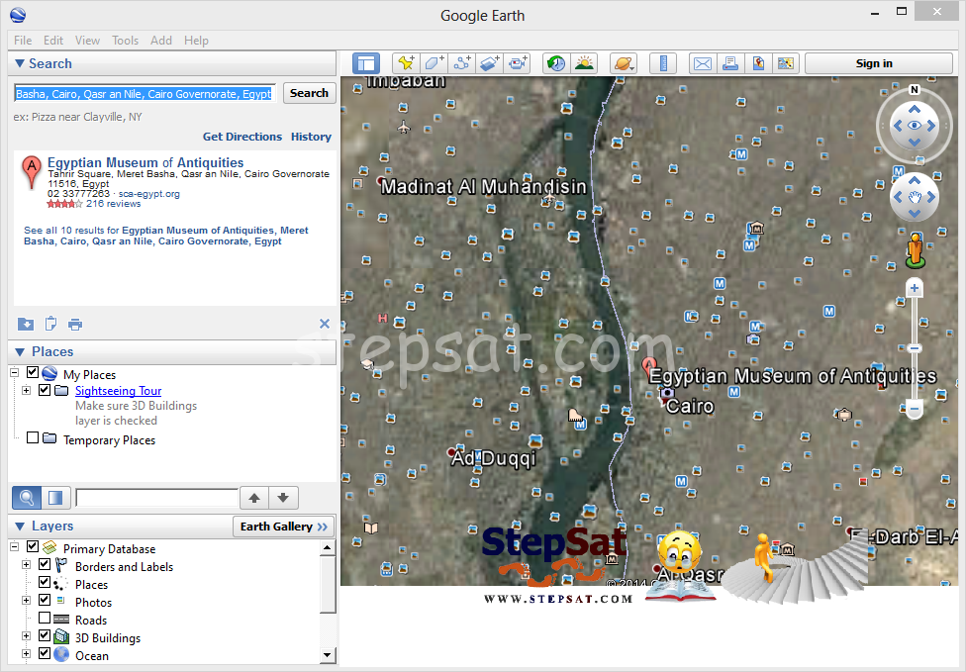Expand the Borders and Labels layer

pos(27,566)
